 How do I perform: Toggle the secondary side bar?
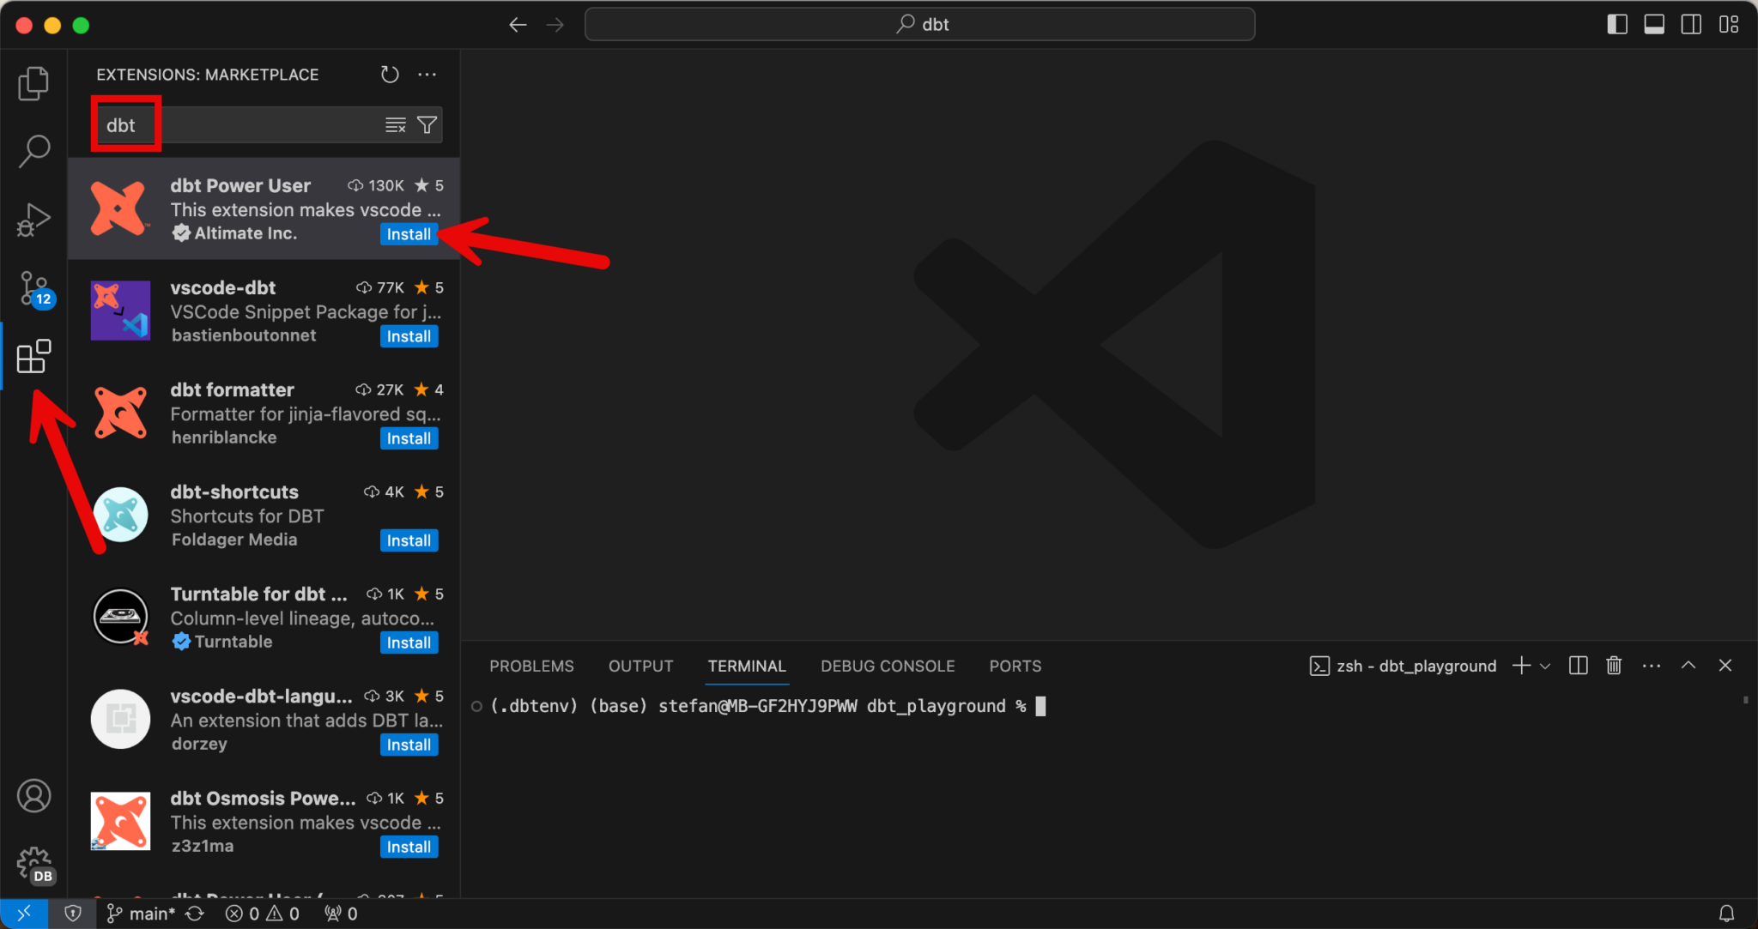point(1691,24)
